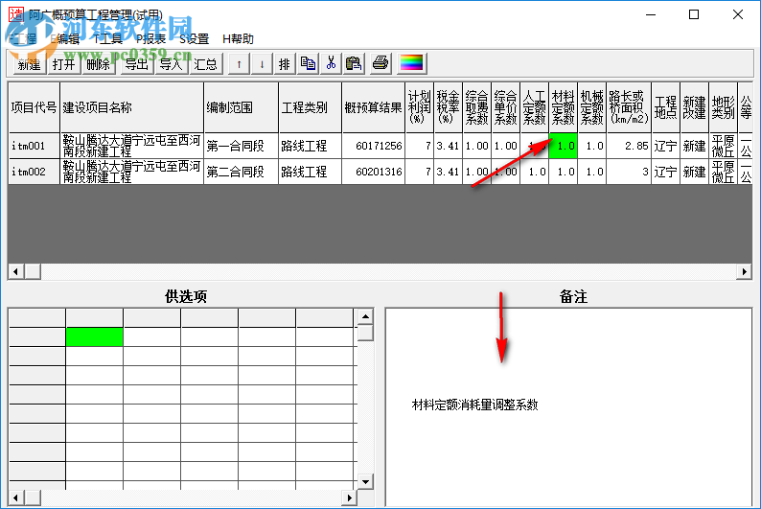Select the 第二合同段 cell

coord(241,172)
